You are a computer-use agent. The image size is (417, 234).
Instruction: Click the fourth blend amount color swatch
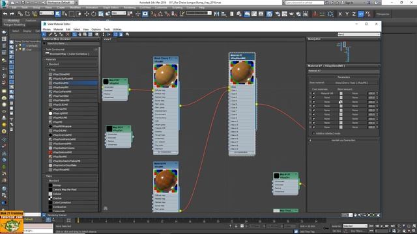[341, 106]
